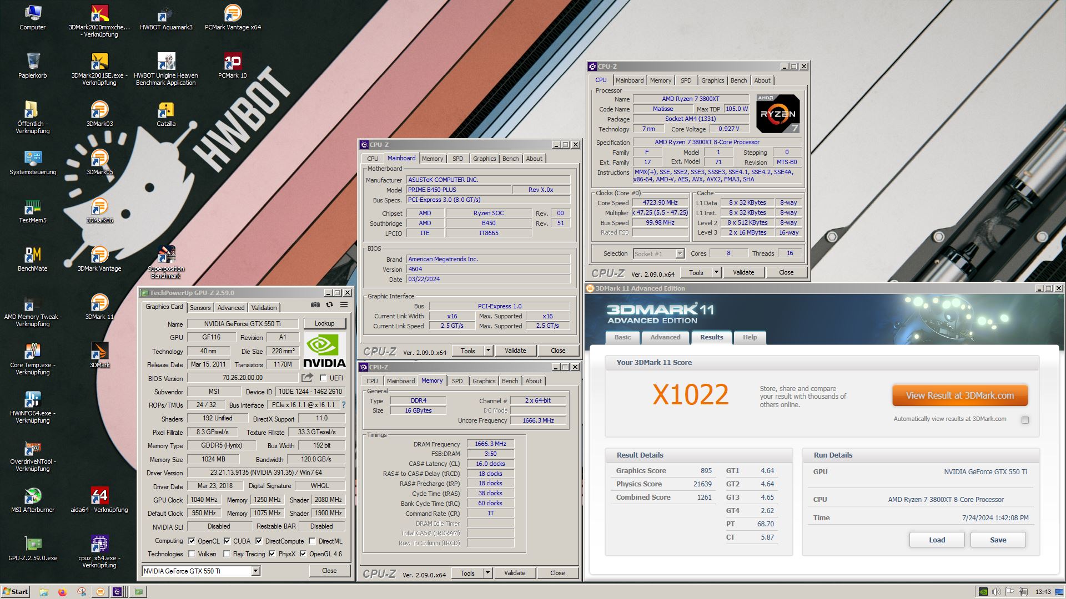Click Close button in GPU-Z

pyautogui.click(x=329, y=571)
